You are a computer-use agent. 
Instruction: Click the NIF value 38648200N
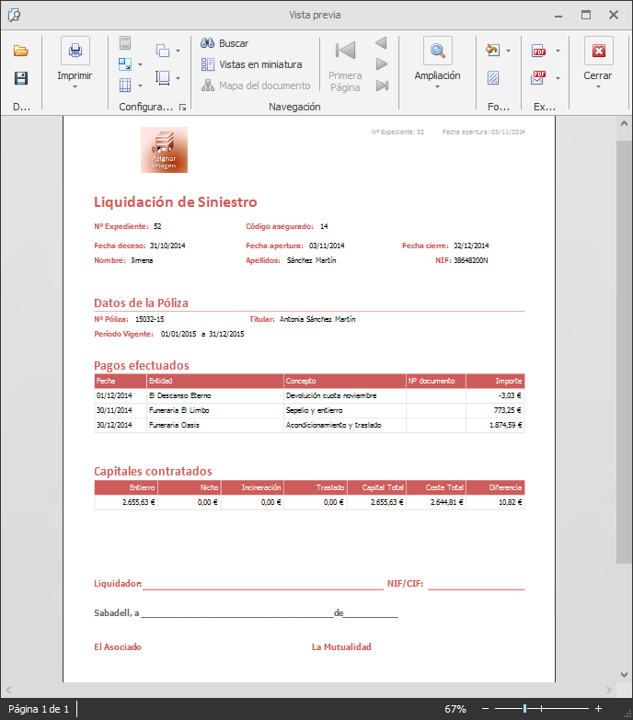[x=471, y=260]
